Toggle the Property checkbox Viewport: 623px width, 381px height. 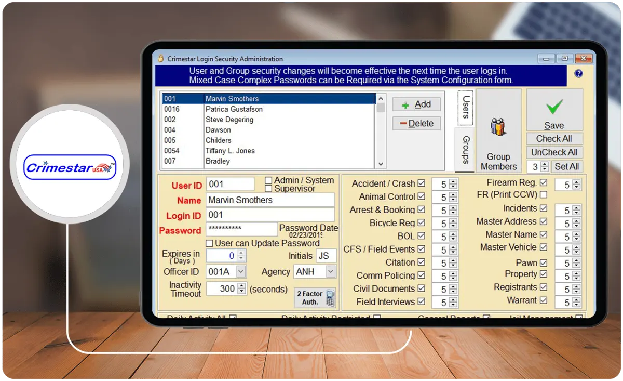pyautogui.click(x=544, y=274)
